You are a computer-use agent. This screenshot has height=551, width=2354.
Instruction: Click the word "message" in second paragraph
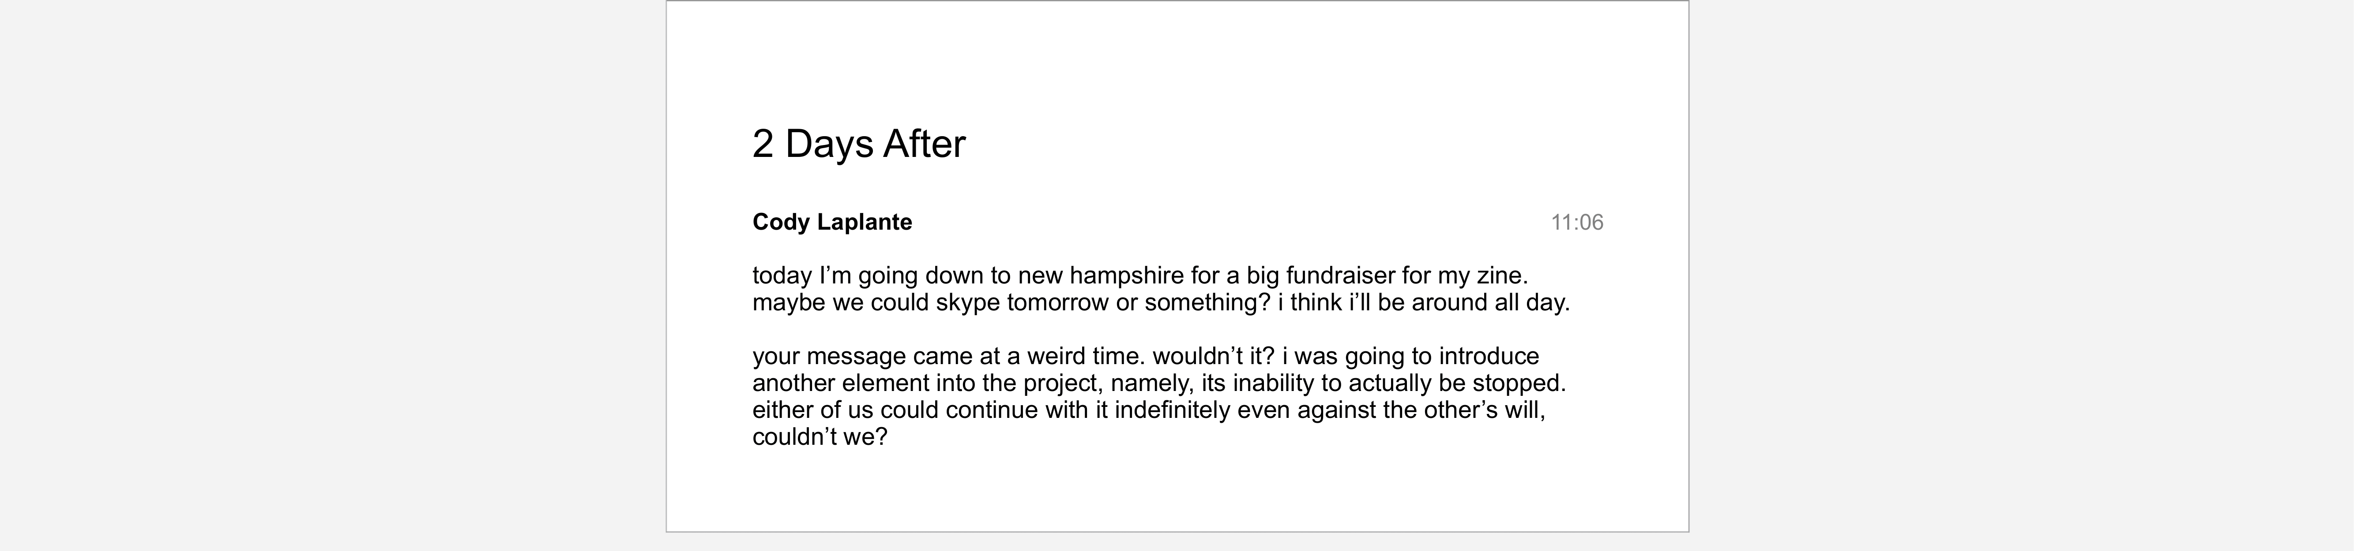tap(856, 357)
